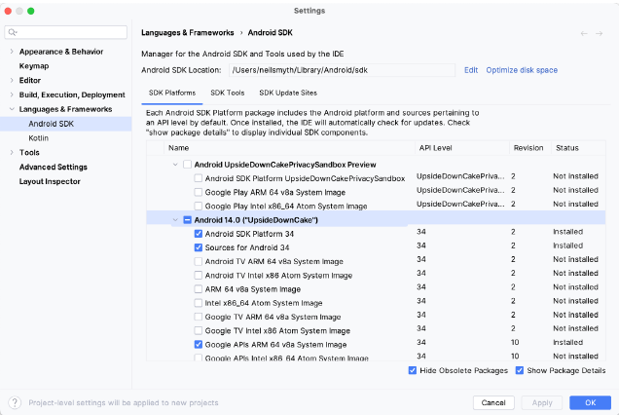Expand the Tools settings section
Image resolution: width=619 pixels, height=415 pixels.
click(11, 153)
